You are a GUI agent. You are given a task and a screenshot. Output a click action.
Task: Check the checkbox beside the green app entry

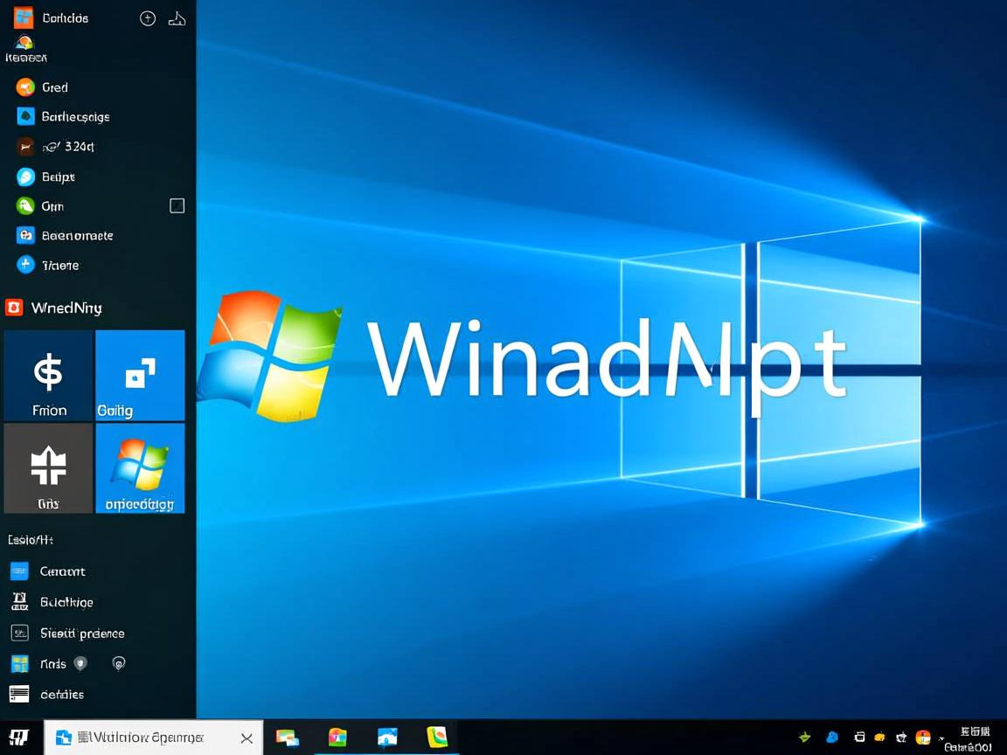(x=177, y=205)
